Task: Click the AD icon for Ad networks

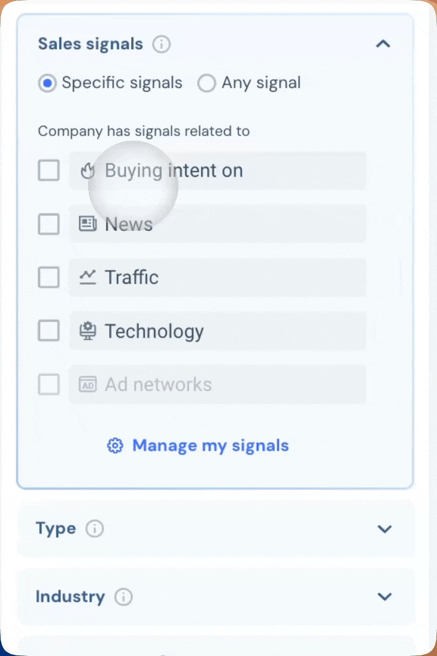Action: (88, 384)
